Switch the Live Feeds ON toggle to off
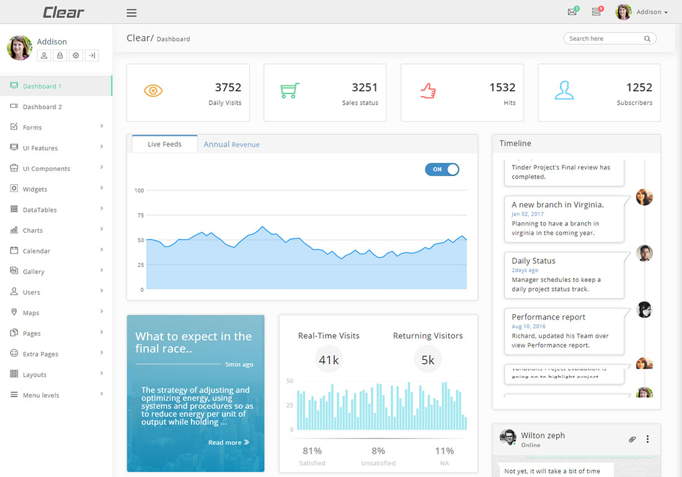This screenshot has width=682, height=477. click(x=442, y=169)
